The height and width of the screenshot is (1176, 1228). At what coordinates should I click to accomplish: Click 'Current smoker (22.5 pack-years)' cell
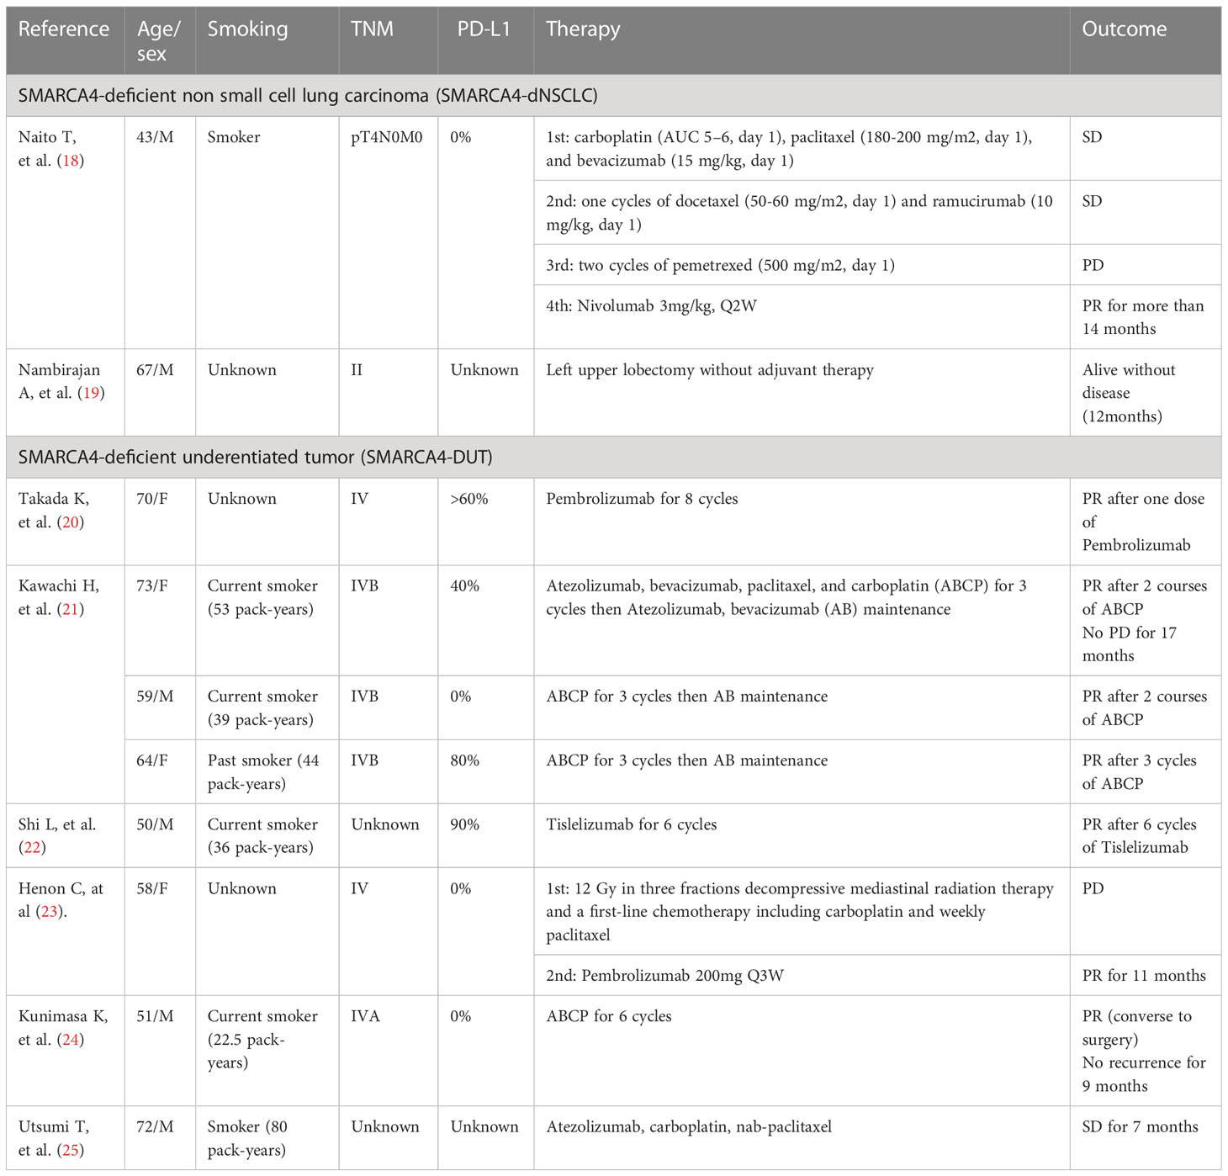(267, 1051)
